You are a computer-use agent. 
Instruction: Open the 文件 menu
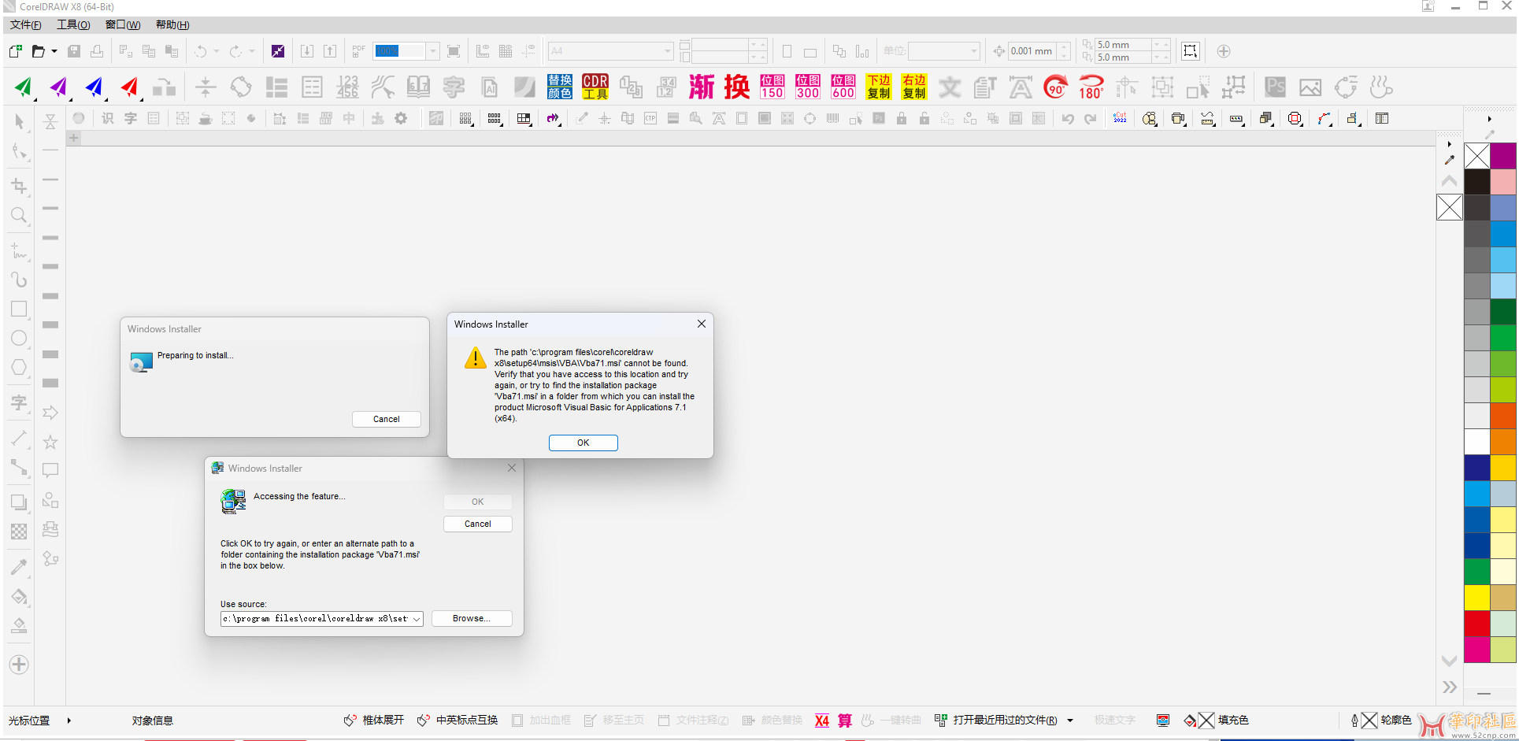point(25,25)
